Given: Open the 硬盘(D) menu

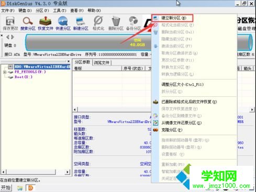Looking at the screenshot, I should 25,10.
